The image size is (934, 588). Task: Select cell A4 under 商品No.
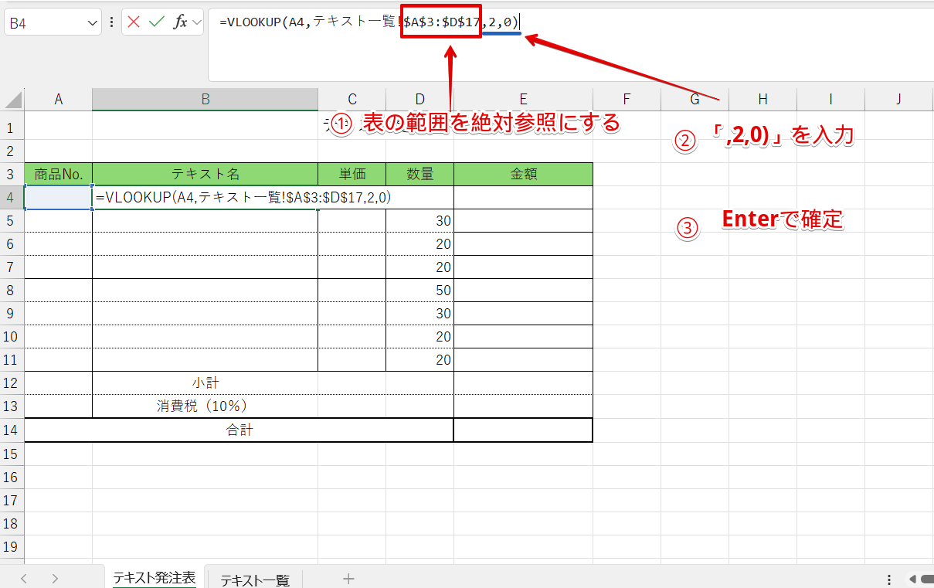point(58,197)
